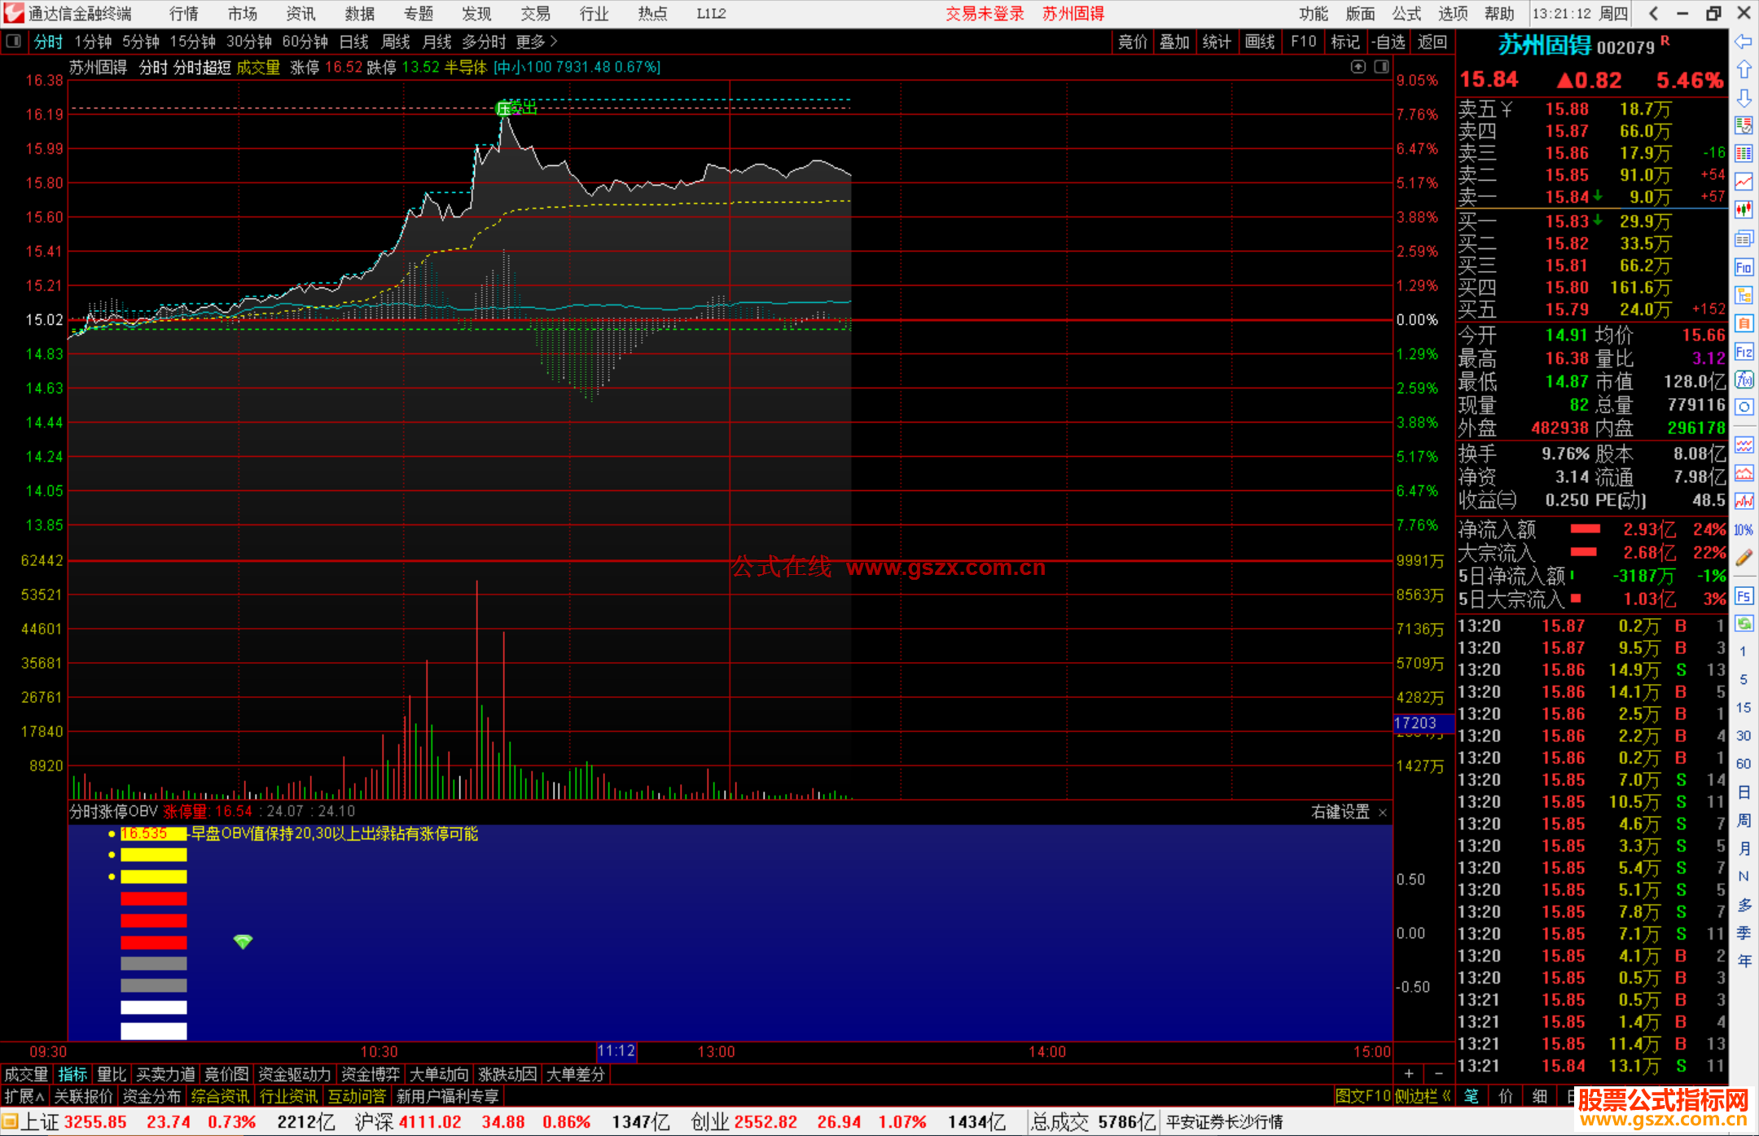
Task: Select the pencil drawing tool icon
Action: 1744,558
